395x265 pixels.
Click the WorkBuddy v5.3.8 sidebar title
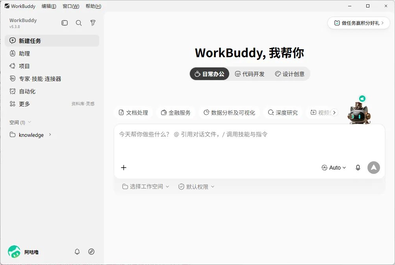point(23,23)
